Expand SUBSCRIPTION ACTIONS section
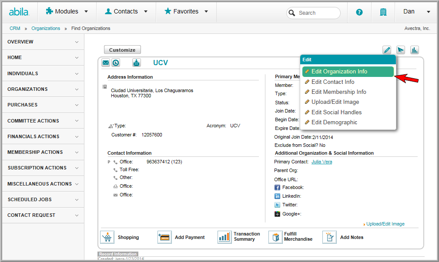439x262 pixels. coord(43,168)
